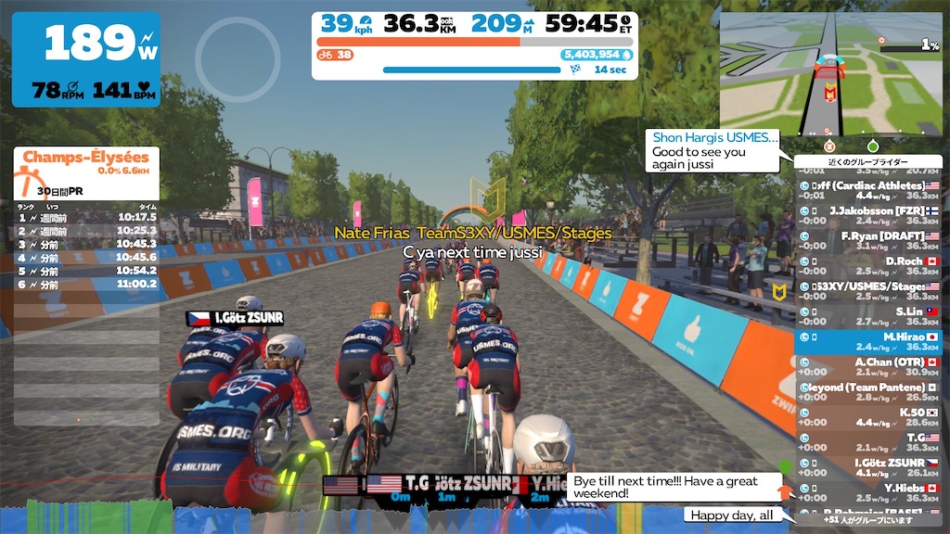950x534 pixels.
Task: Click the blue segment progress bar
Action: pyautogui.click(x=471, y=70)
